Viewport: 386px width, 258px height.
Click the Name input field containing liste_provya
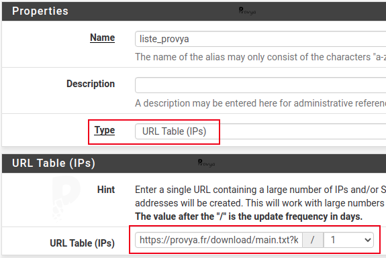coord(260,39)
